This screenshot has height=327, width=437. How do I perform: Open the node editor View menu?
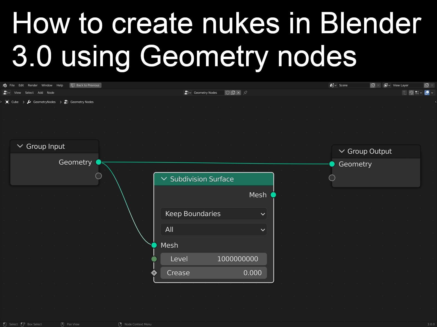point(17,93)
